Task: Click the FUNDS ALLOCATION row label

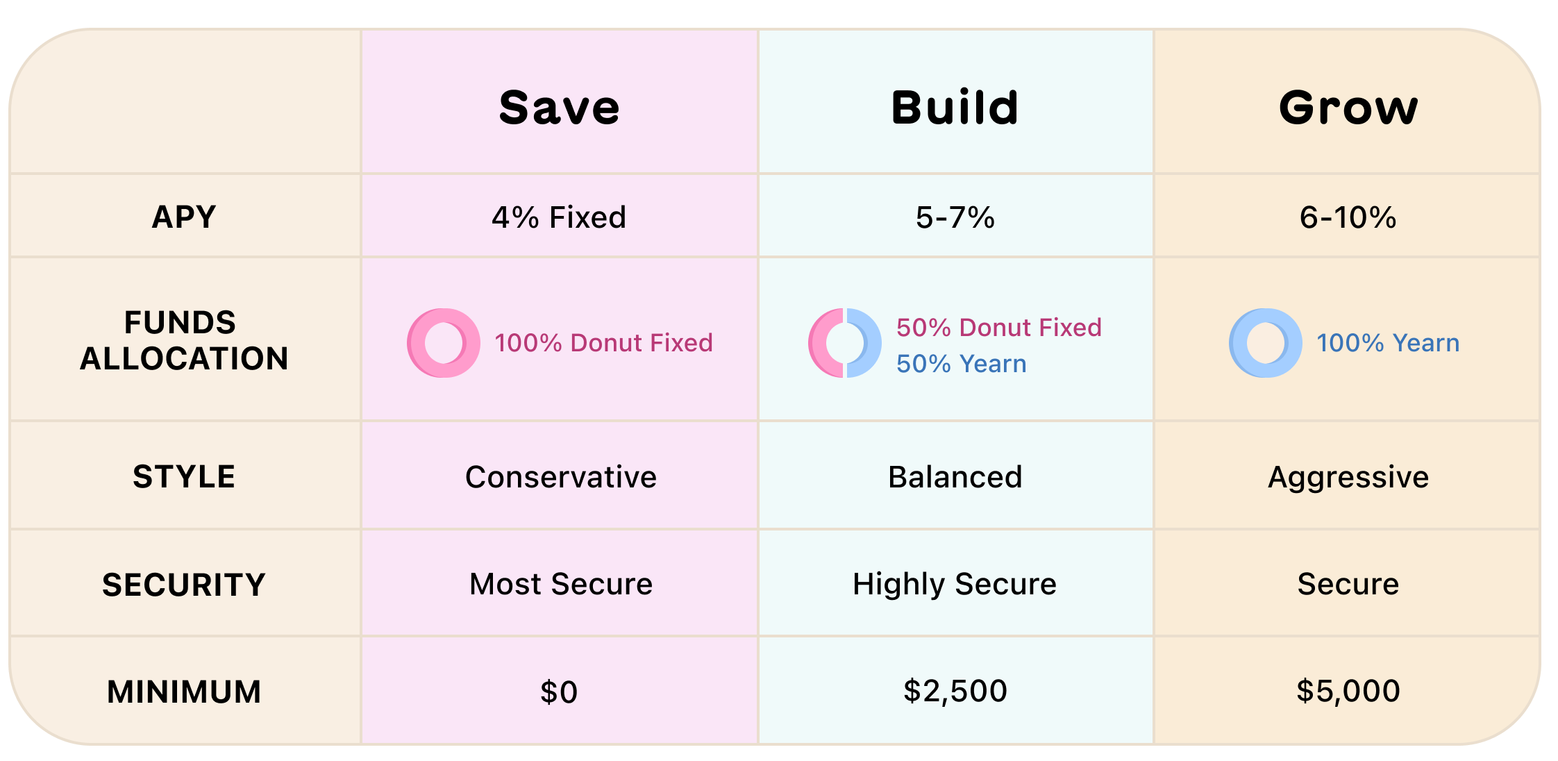Action: coord(184,340)
